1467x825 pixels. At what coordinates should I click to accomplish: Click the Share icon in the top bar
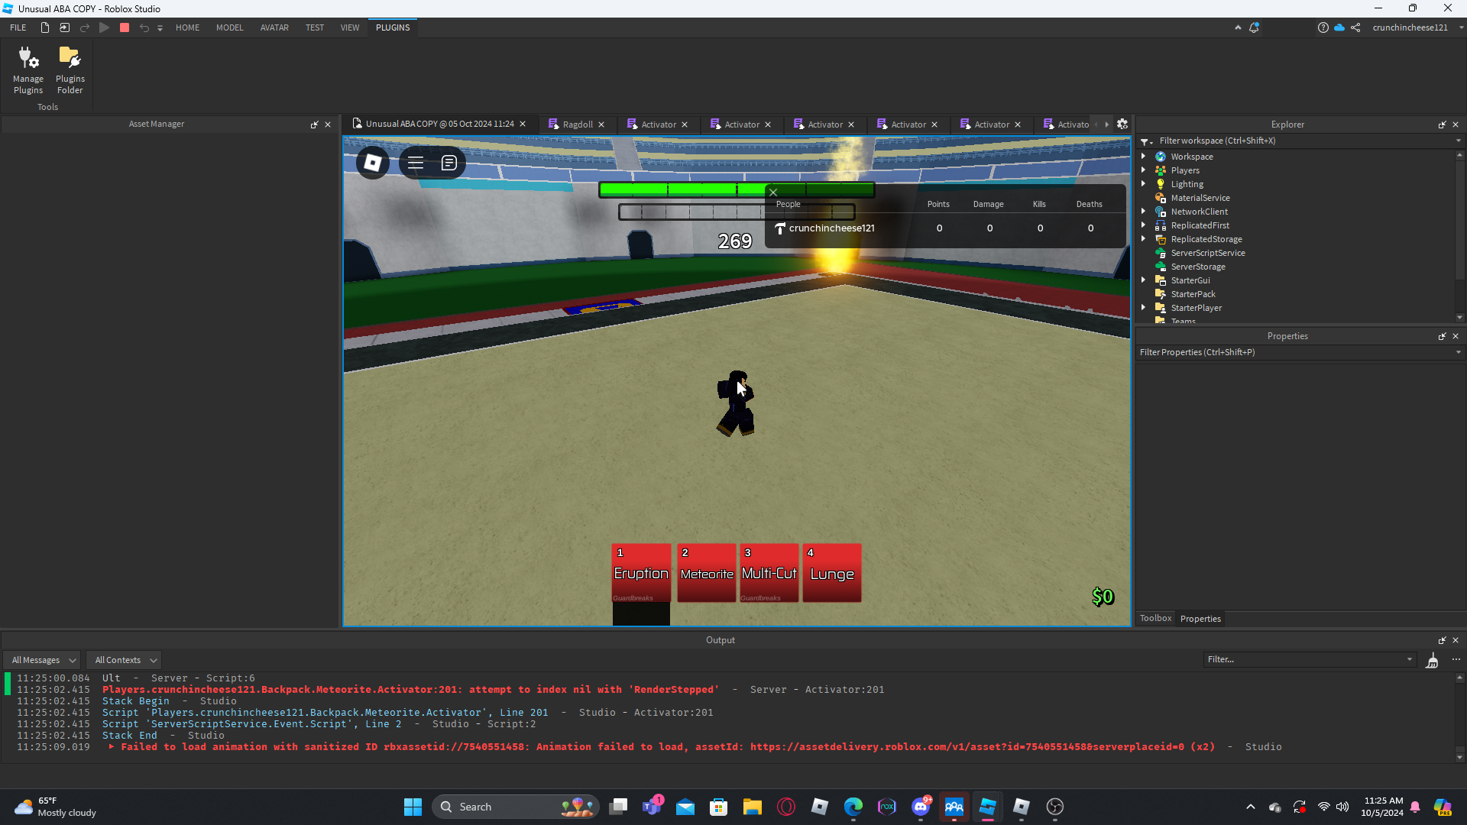point(1355,27)
